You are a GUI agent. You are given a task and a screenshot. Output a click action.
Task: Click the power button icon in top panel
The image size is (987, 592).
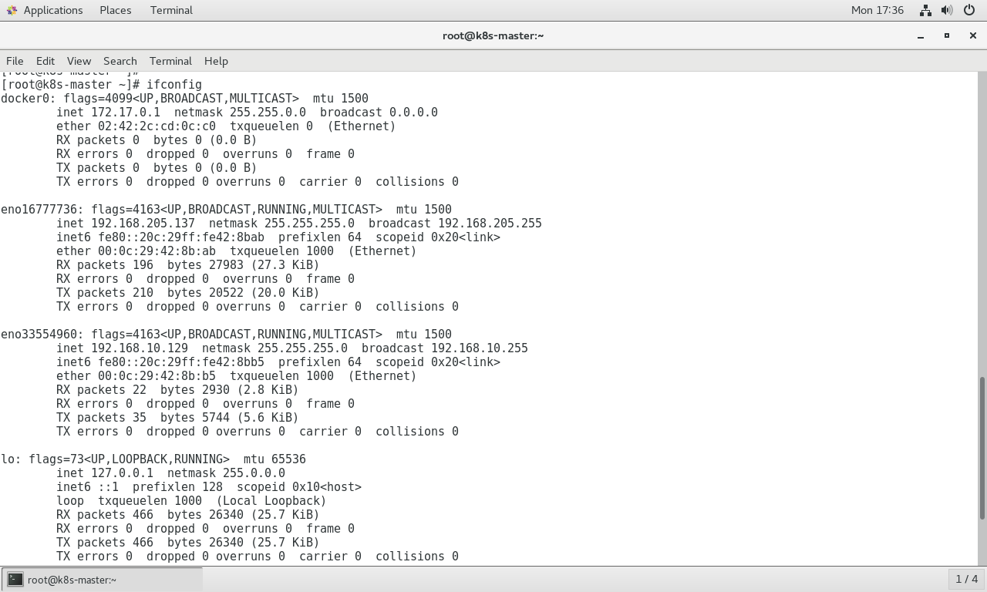[x=969, y=10]
